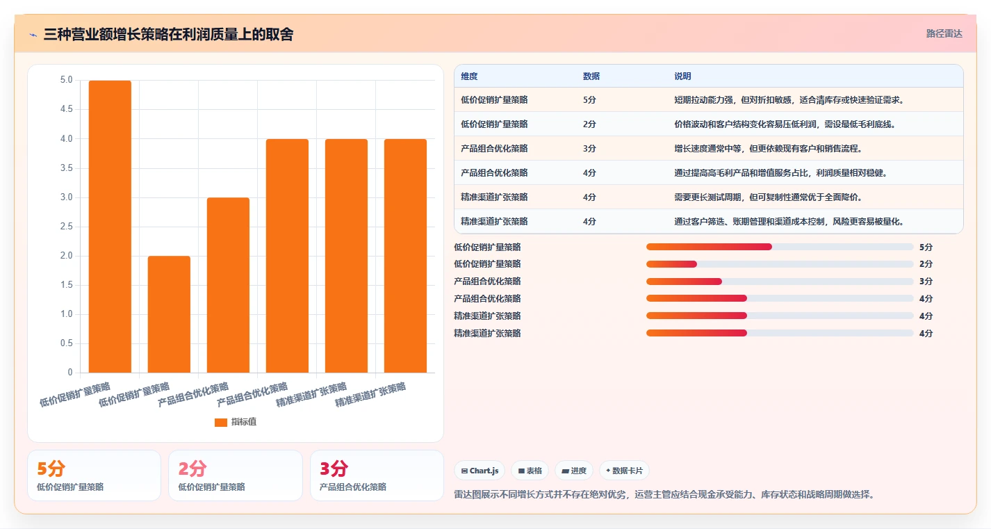Image resolution: width=991 pixels, height=529 pixels.
Task: Click the 4.5 label on the chart y-axis
Action: [x=67, y=109]
